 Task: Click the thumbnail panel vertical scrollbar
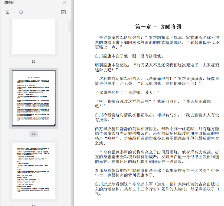click(70, 27)
